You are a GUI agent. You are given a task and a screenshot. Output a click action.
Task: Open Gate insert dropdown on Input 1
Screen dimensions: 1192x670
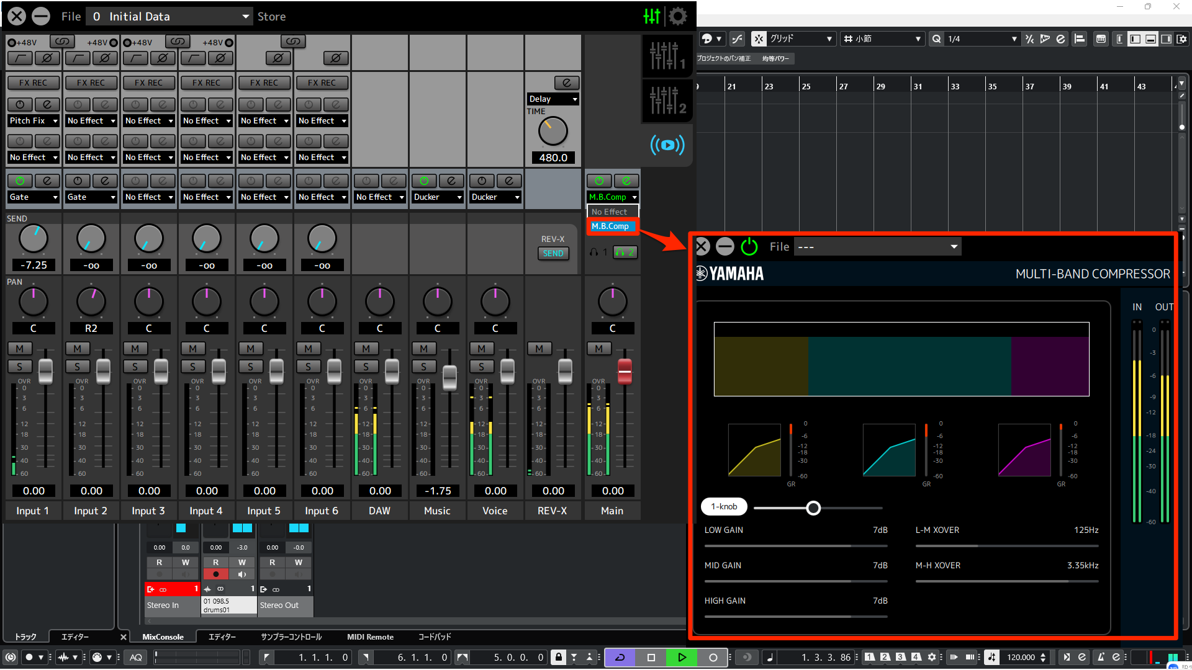pos(33,197)
